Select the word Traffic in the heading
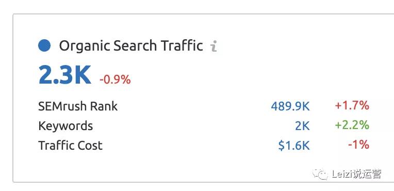Screen dimensions: 394x191 (182, 45)
